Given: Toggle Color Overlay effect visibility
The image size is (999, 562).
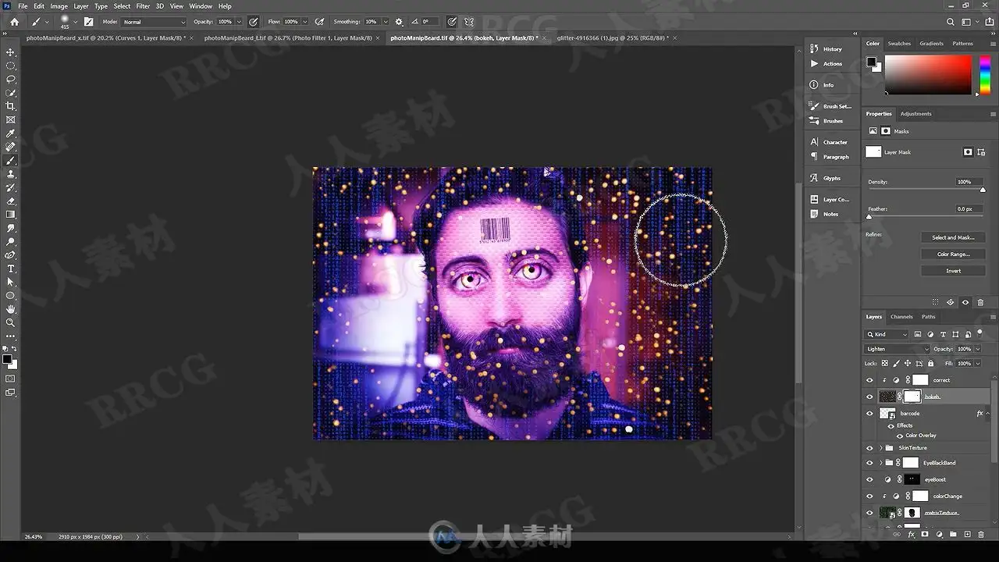Looking at the screenshot, I should [x=899, y=436].
